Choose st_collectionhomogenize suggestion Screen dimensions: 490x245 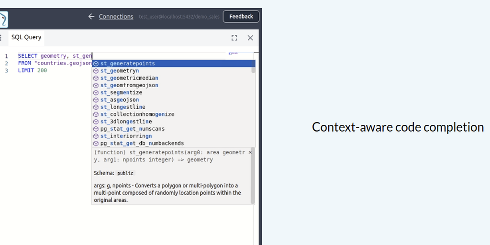pos(173,114)
